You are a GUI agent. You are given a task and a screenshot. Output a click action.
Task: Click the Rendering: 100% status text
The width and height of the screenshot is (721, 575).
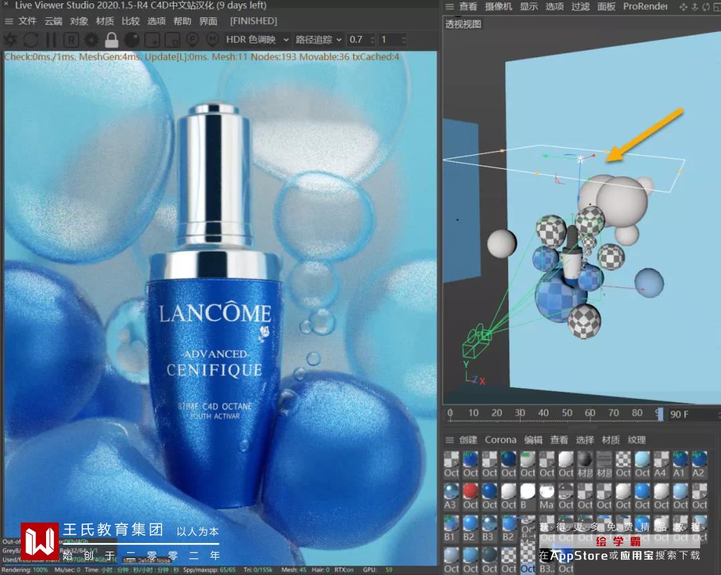(25, 570)
